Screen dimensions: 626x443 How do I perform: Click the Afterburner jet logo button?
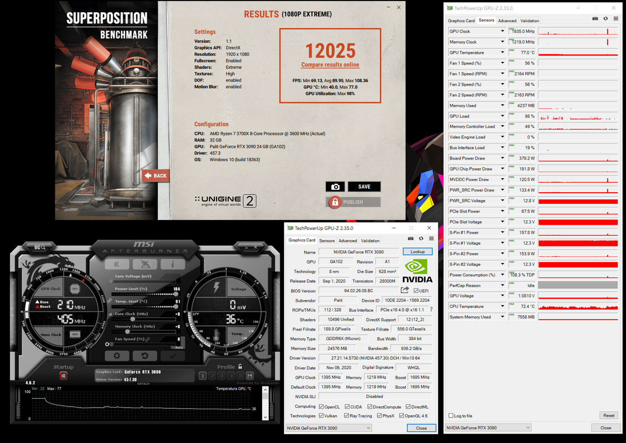pos(145,264)
